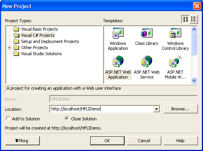The height and width of the screenshot is (151, 203).
Task: Click the Browse... button
Action: pos(180,109)
